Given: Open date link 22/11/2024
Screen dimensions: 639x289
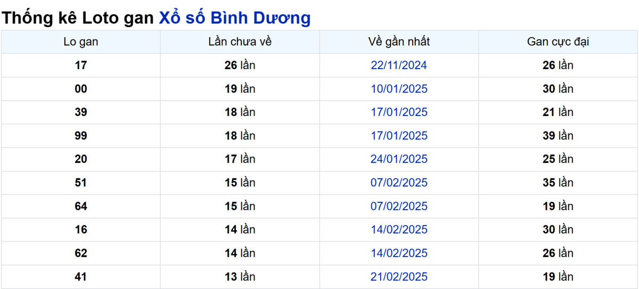Looking at the screenshot, I should 399,65.
